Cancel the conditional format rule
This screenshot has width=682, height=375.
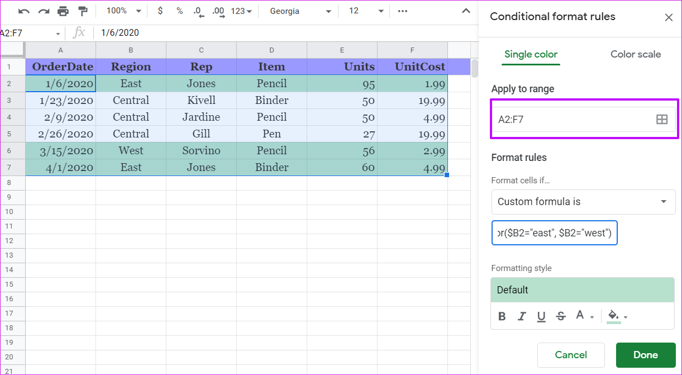click(x=571, y=355)
